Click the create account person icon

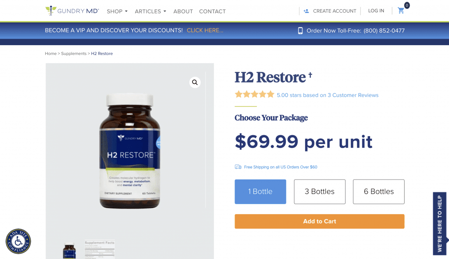[x=306, y=11]
